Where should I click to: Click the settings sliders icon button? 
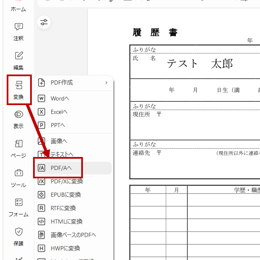(x=44, y=22)
